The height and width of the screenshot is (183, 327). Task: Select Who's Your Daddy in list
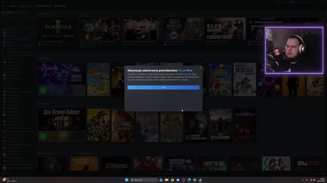point(14,161)
